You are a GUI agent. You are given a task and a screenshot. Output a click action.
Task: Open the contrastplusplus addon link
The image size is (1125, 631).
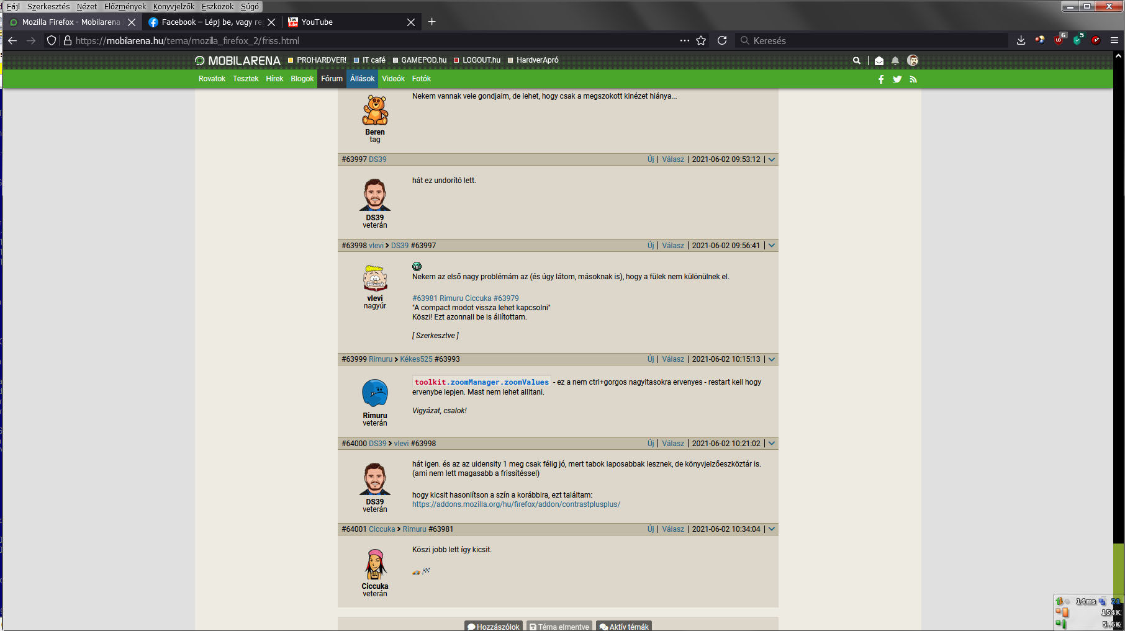[x=516, y=504]
